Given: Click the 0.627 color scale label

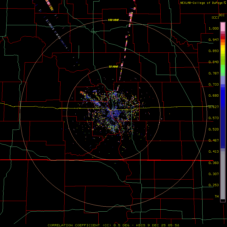Looking at the screenshot, I should pos(214,107).
